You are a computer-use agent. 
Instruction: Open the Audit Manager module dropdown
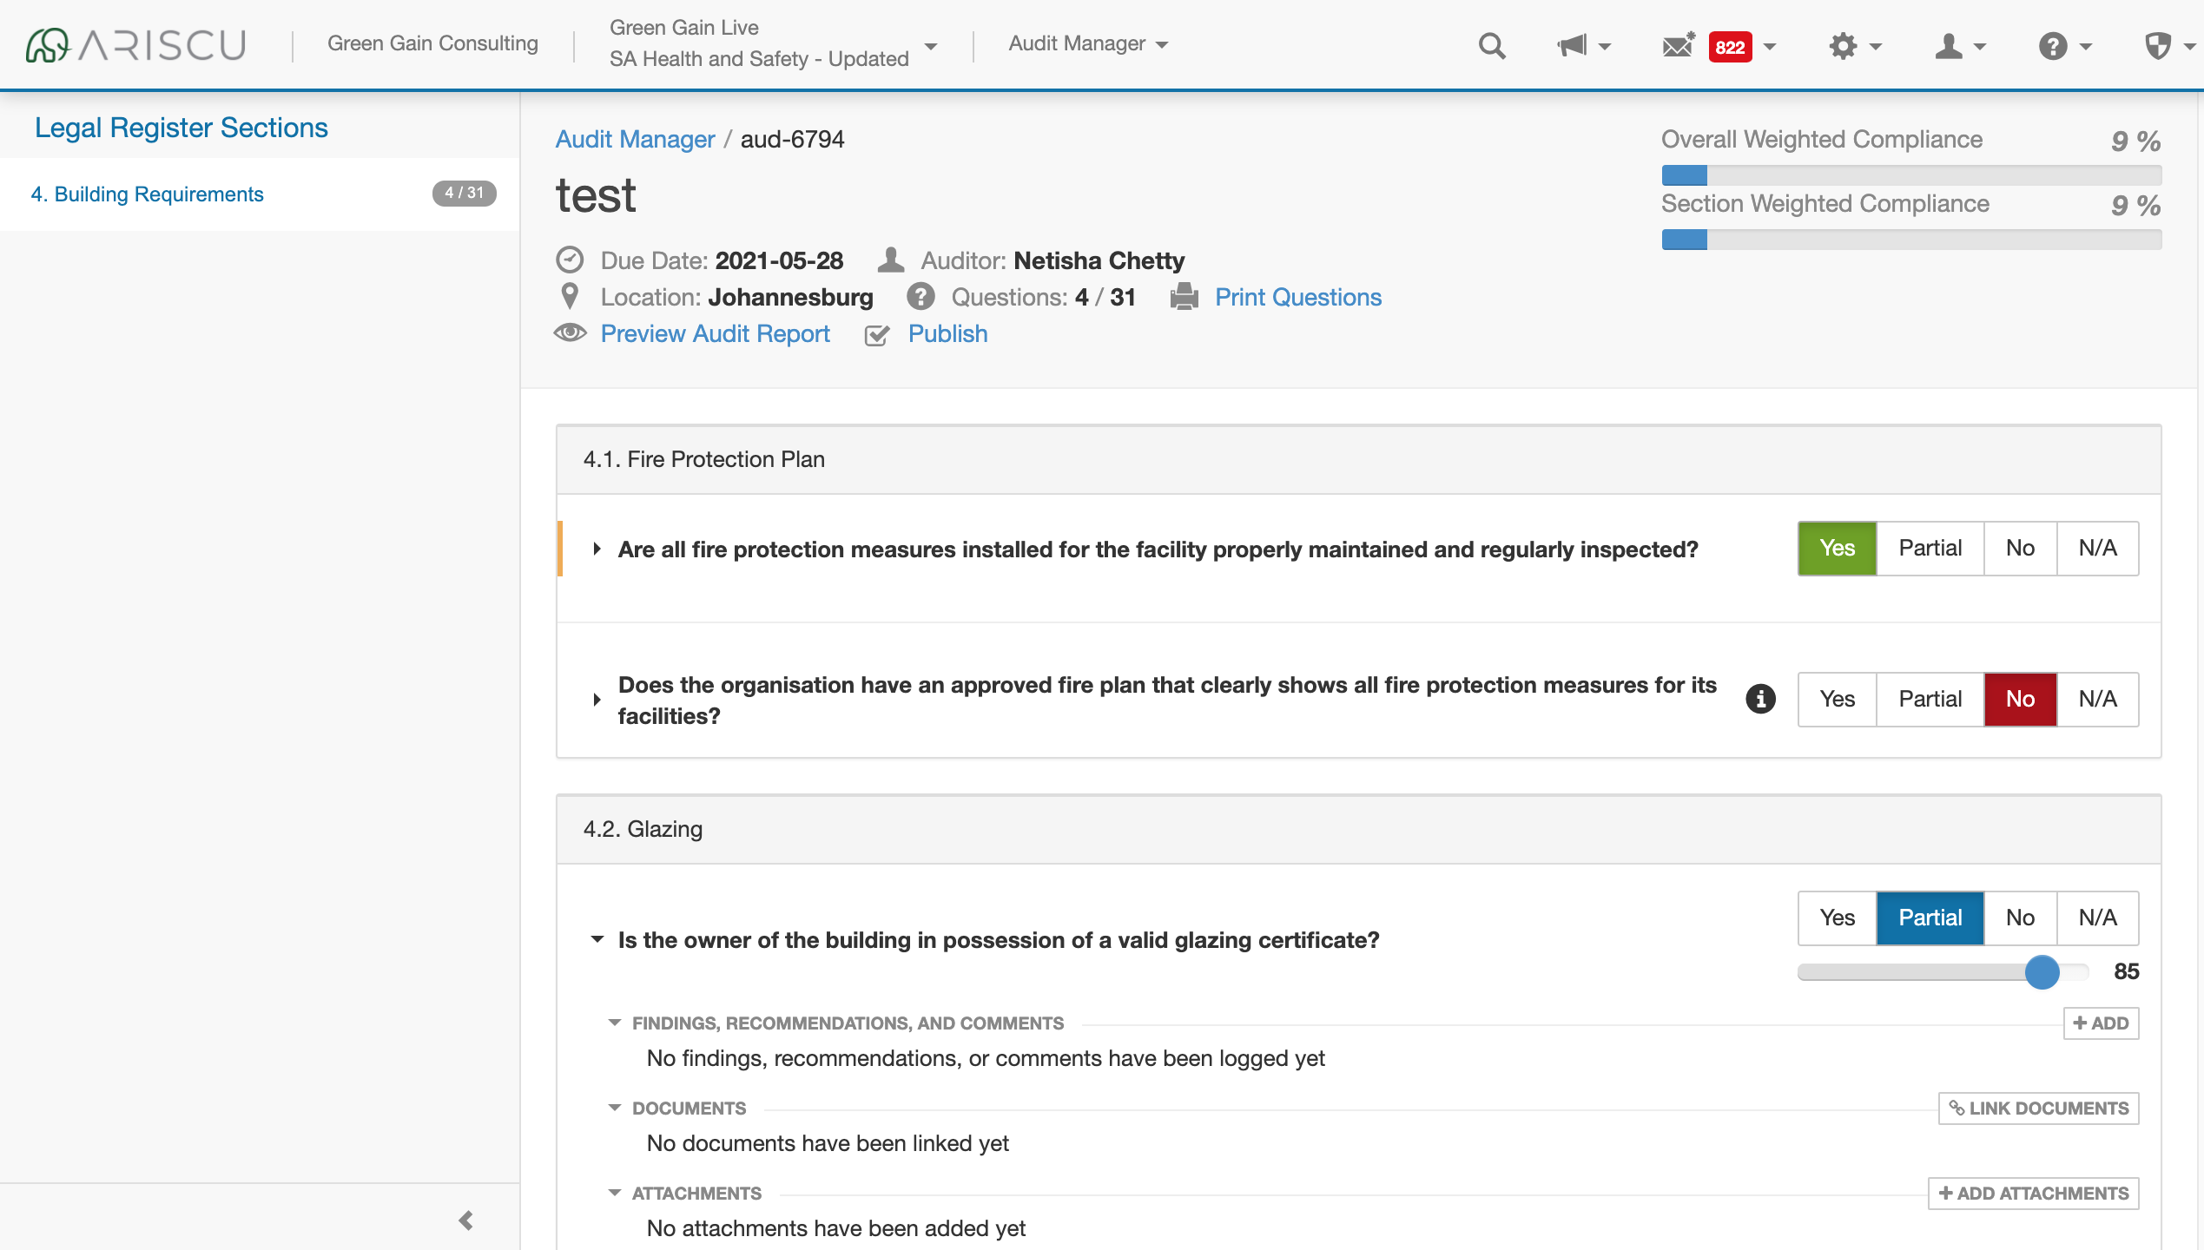coord(1087,43)
